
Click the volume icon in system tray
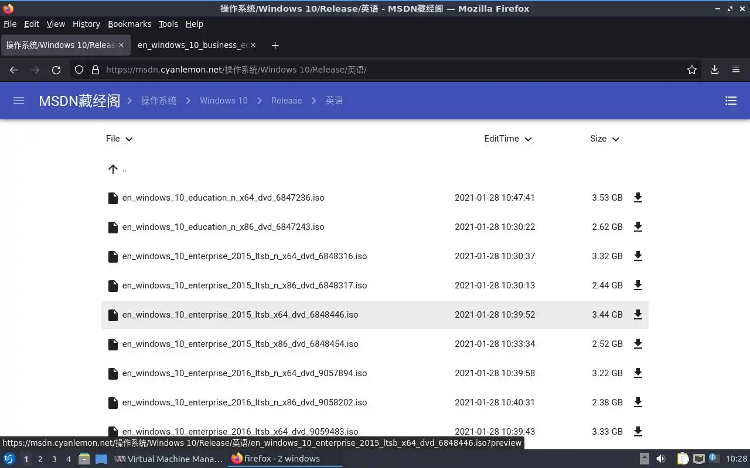pos(661,459)
